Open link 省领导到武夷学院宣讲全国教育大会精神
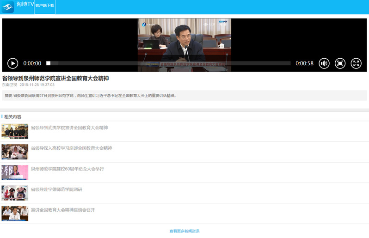The image size is (369, 238). [69, 128]
